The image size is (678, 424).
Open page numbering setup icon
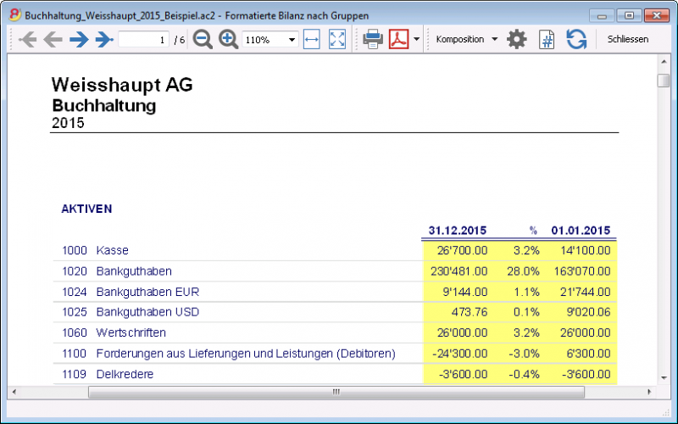(x=547, y=39)
